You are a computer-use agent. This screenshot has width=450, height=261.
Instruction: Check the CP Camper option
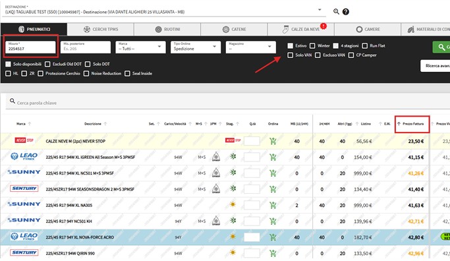tap(351, 55)
